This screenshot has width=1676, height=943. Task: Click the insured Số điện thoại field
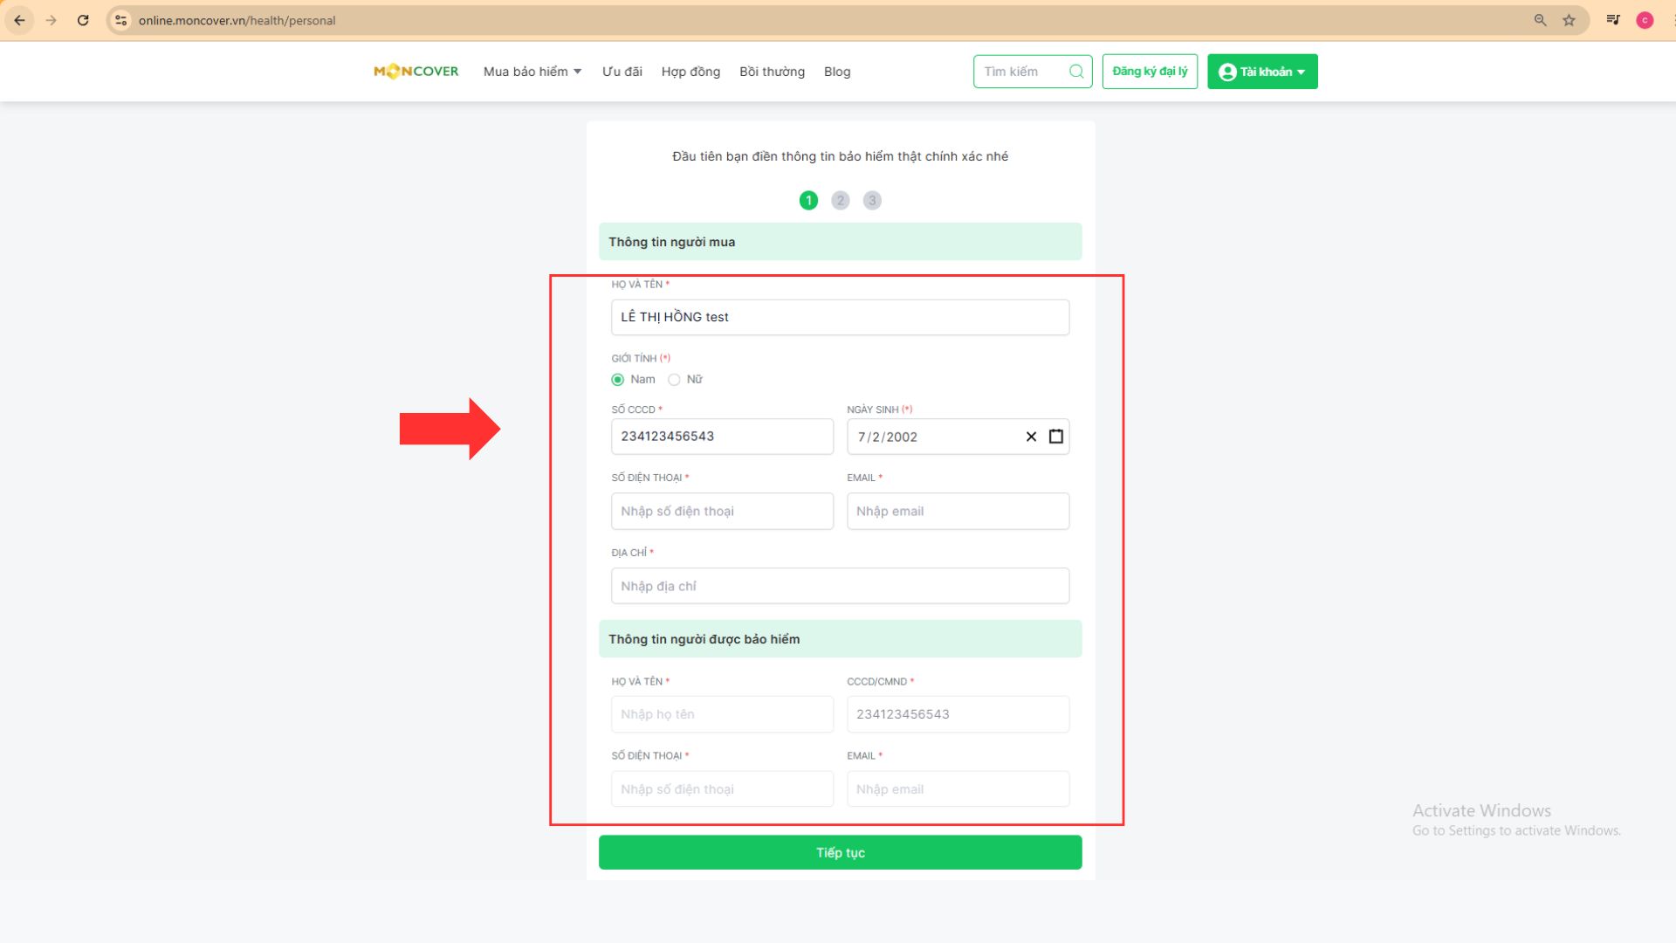pyautogui.click(x=722, y=788)
